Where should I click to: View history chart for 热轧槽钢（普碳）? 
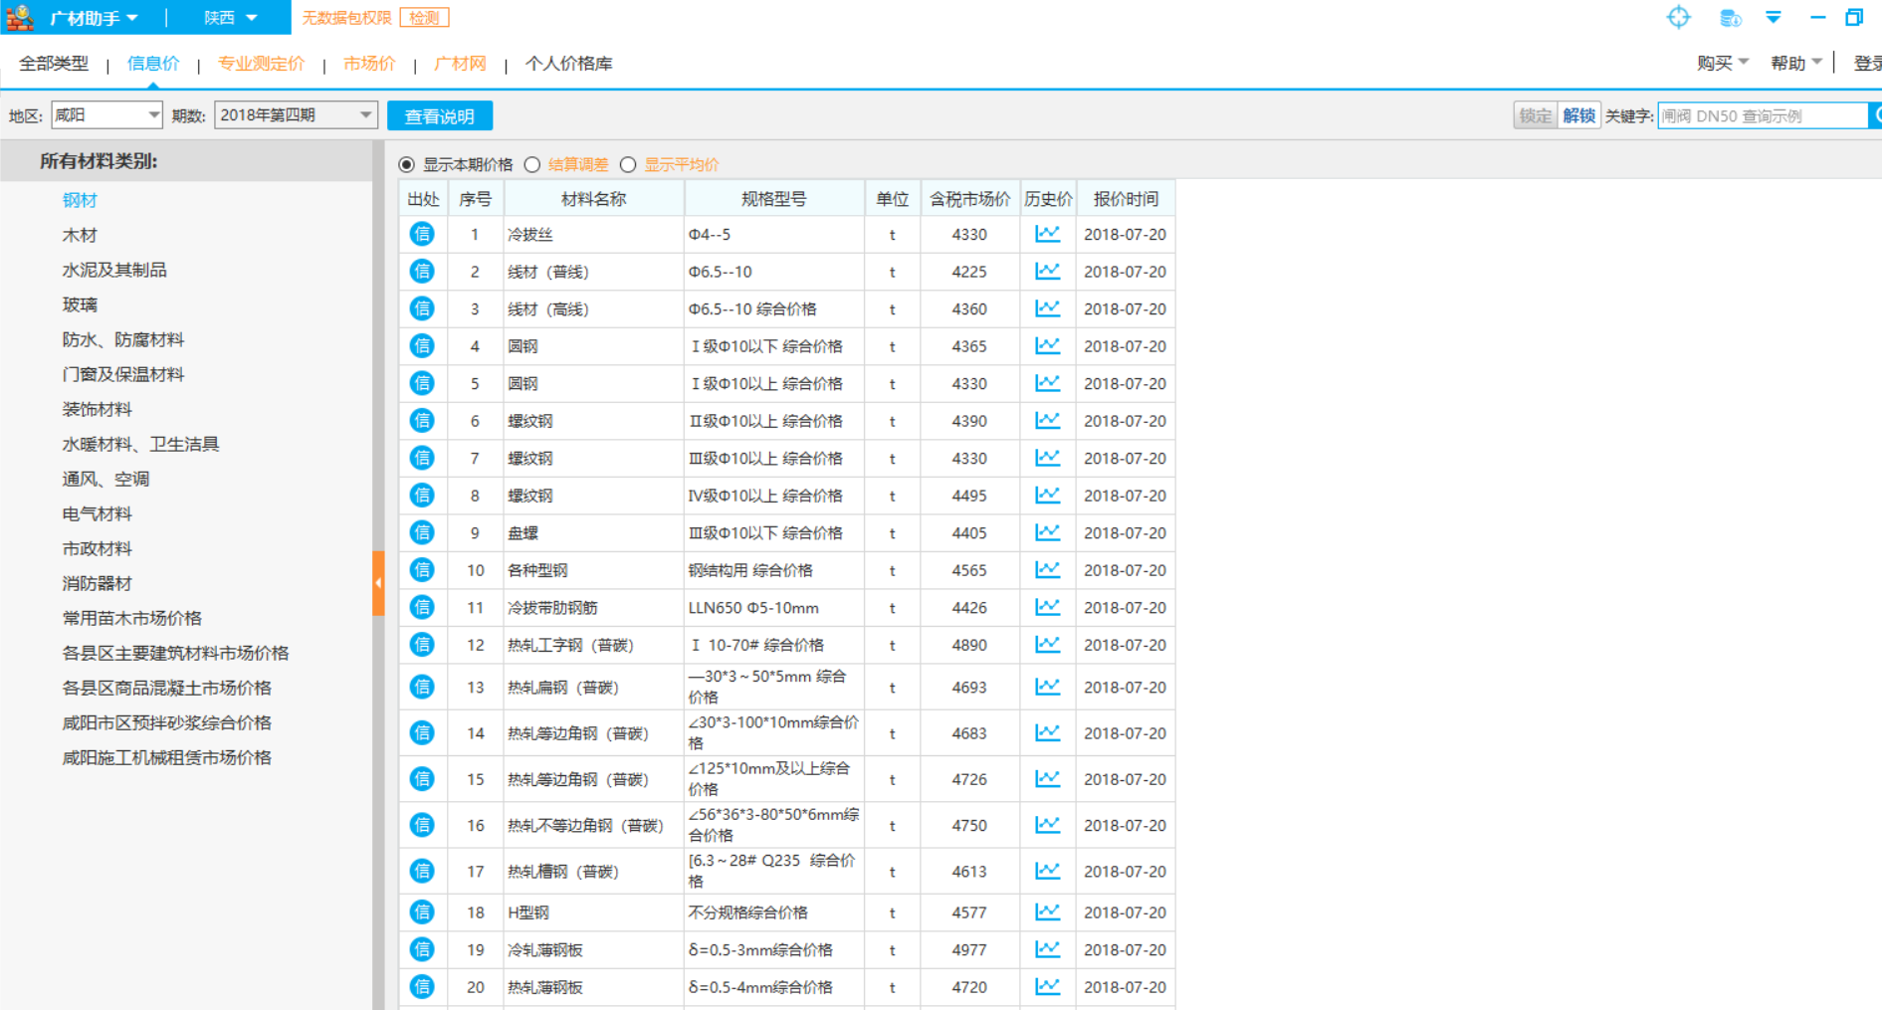(1047, 871)
